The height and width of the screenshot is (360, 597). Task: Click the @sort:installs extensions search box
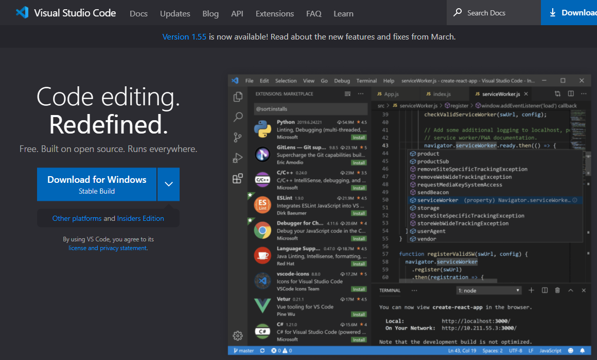click(311, 109)
